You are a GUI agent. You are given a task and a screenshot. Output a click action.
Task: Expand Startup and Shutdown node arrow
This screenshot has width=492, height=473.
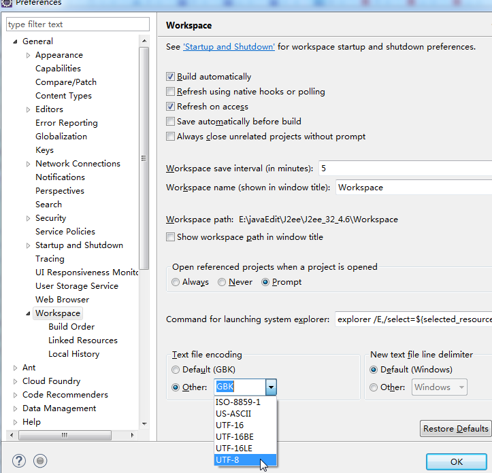pos(28,245)
